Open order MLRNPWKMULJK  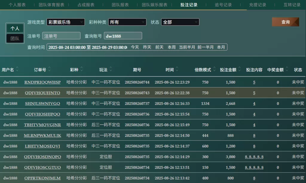[x=42, y=135]
